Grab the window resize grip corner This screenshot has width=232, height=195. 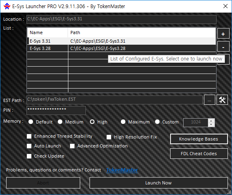[x=230, y=192]
